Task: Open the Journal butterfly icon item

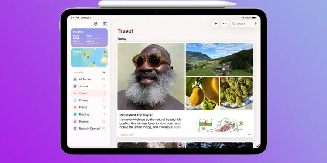Action: point(75,86)
